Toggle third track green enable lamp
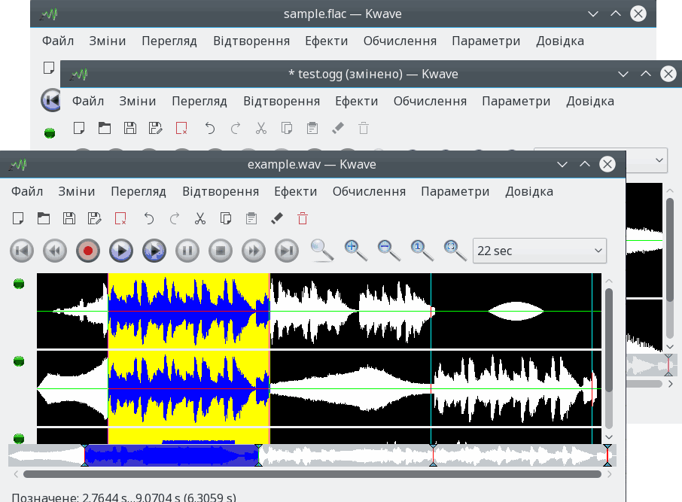The width and height of the screenshot is (682, 502). (x=19, y=438)
